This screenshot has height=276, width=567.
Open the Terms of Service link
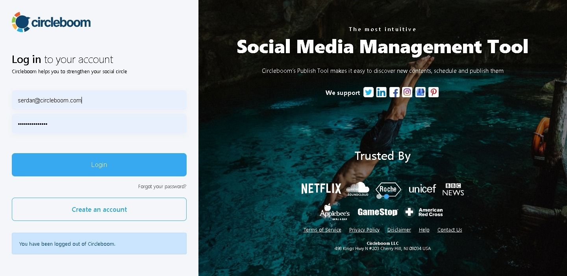click(x=322, y=230)
